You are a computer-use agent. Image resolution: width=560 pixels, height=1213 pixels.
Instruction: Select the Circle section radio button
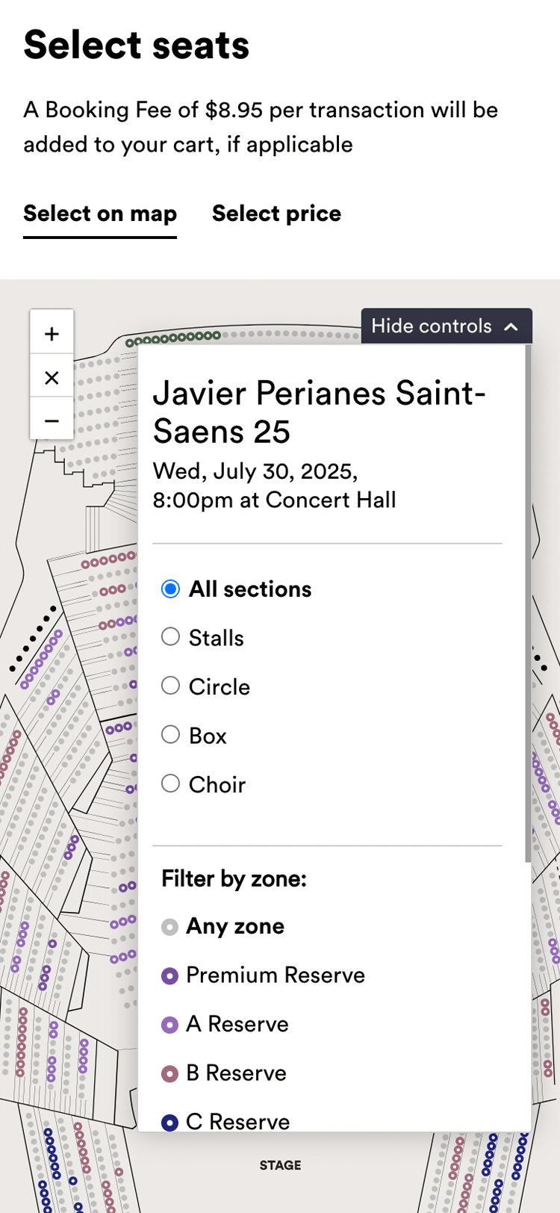coord(171,686)
